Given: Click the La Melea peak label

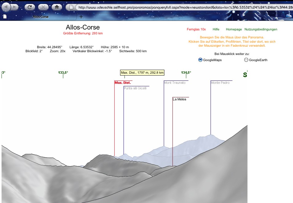Looking at the screenshot, I should (x=180, y=99).
